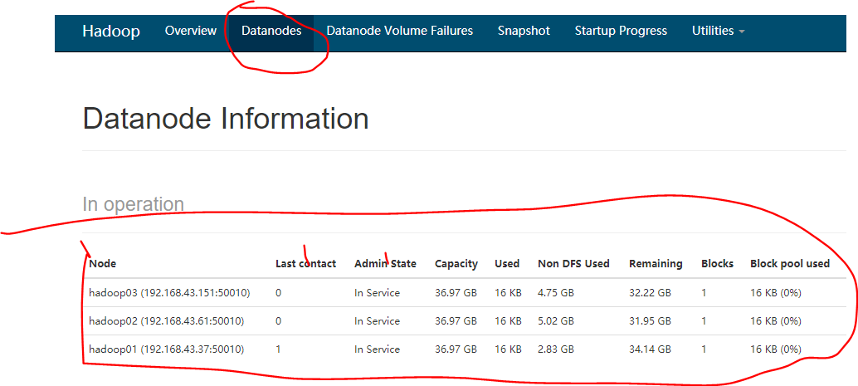The image size is (858, 386).
Task: Click the 4.75 GB non DFS value
Action: pos(556,293)
